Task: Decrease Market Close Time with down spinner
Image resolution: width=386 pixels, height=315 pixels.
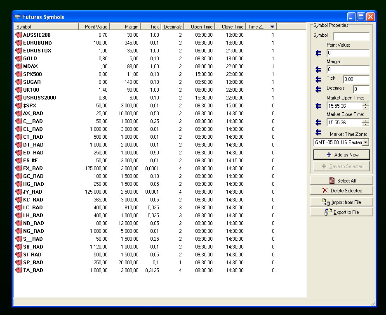Action: (x=365, y=124)
